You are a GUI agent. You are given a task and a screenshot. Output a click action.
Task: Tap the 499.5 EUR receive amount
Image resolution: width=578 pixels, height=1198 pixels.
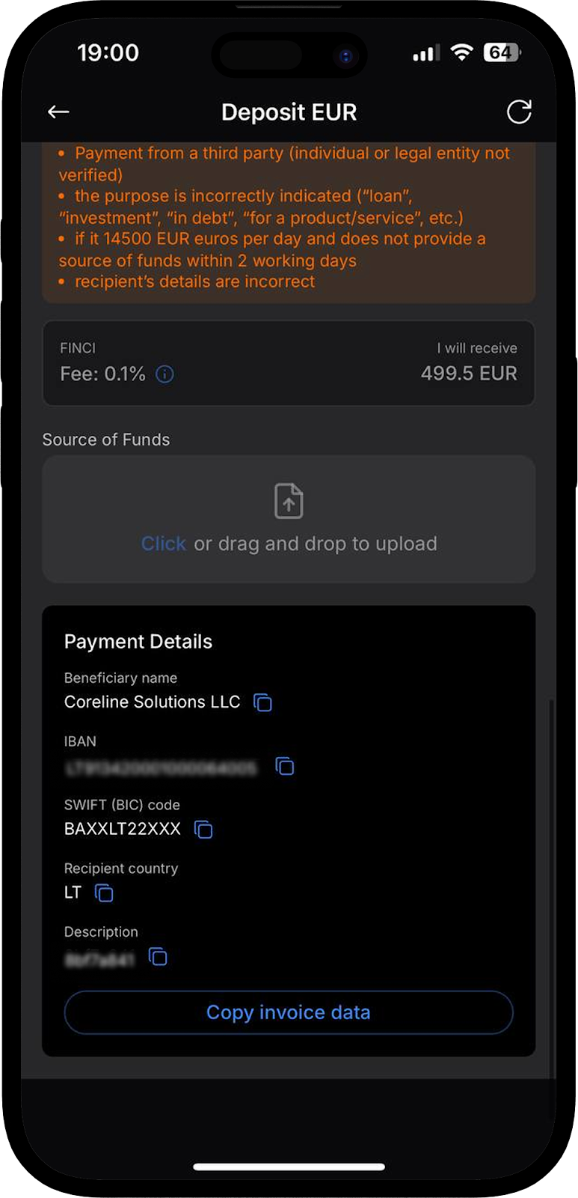(x=469, y=374)
